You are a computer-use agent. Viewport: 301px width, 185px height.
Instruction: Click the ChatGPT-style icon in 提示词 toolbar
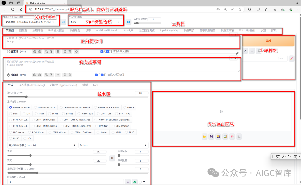(x=76, y=51)
